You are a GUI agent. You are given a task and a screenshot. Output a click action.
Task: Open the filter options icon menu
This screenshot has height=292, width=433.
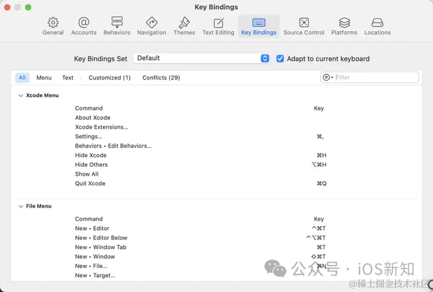(x=328, y=78)
